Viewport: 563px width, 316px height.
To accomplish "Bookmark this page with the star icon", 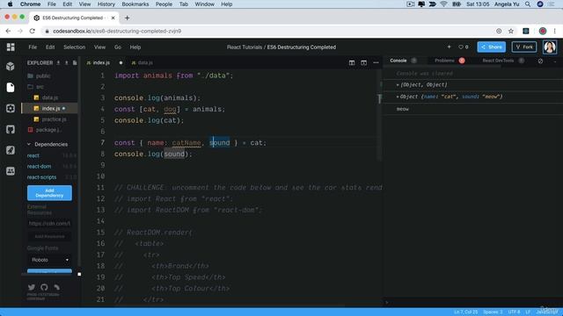I will tap(511, 32).
